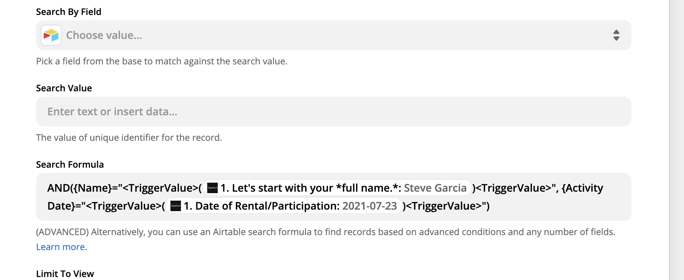The height and width of the screenshot is (280, 684).
Task: Open the "Choose value..." dropdown
Action: [x=333, y=35]
